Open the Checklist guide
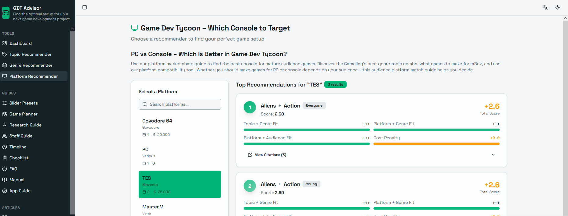This screenshot has height=216, width=568. coord(19,158)
